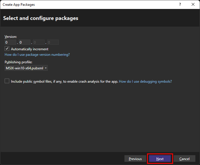Click the first Version number field
The width and height of the screenshot is (200, 165).
(10, 42)
